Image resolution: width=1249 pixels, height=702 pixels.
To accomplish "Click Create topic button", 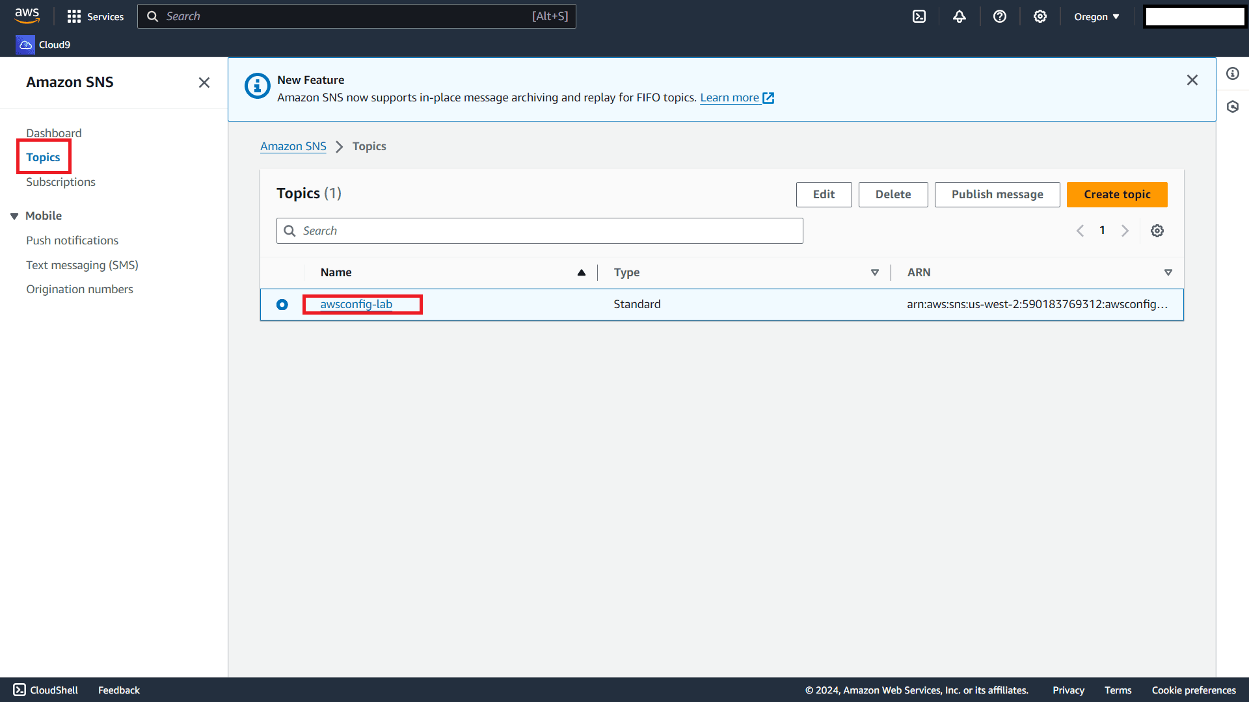I will pyautogui.click(x=1117, y=194).
